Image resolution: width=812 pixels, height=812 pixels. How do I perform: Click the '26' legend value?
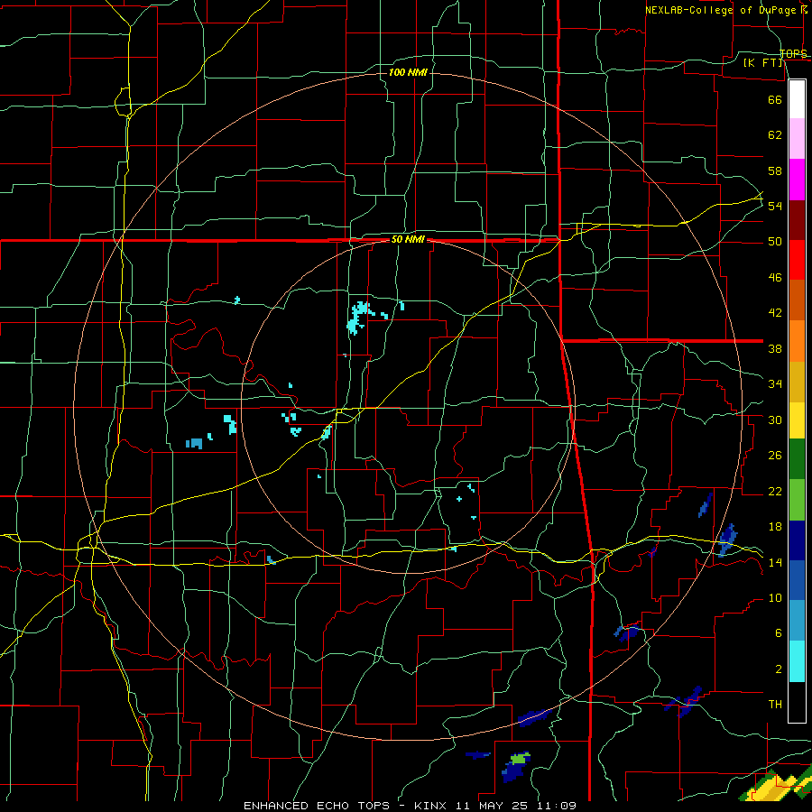tap(775, 456)
